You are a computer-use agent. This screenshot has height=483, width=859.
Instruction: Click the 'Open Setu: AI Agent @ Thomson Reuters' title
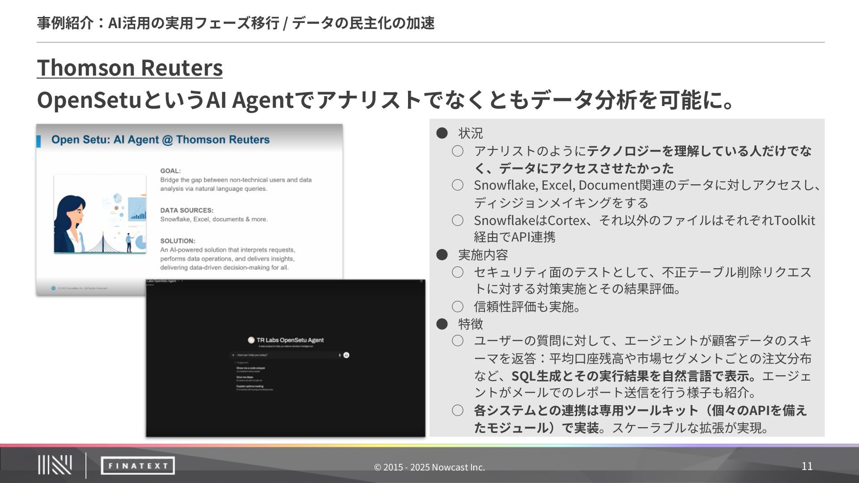[x=161, y=140]
